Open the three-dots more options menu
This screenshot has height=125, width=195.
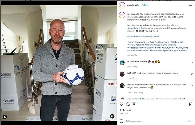pos(190,5)
